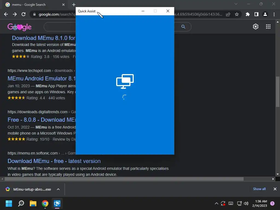Viewport: 280px width, 210px height.
Task: Open Download MEmu 8.1.0 result
Action: pos(44,38)
